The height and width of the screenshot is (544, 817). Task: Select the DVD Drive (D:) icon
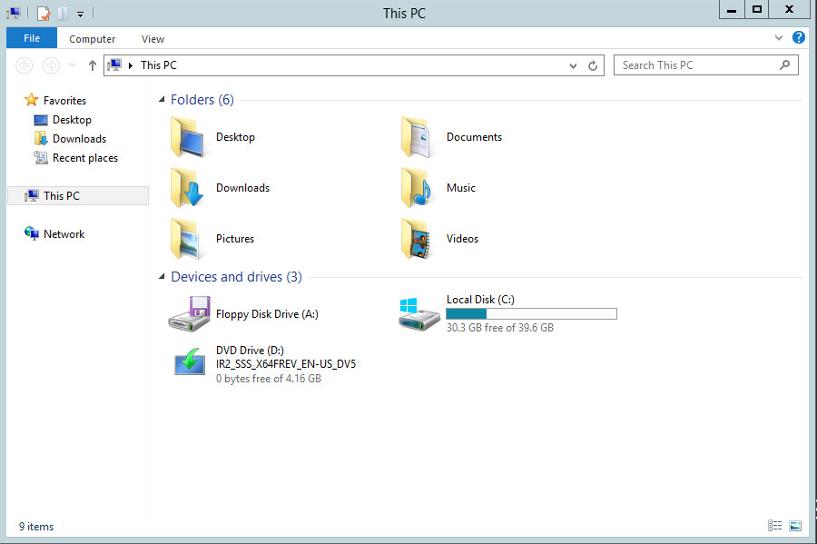pyautogui.click(x=190, y=363)
